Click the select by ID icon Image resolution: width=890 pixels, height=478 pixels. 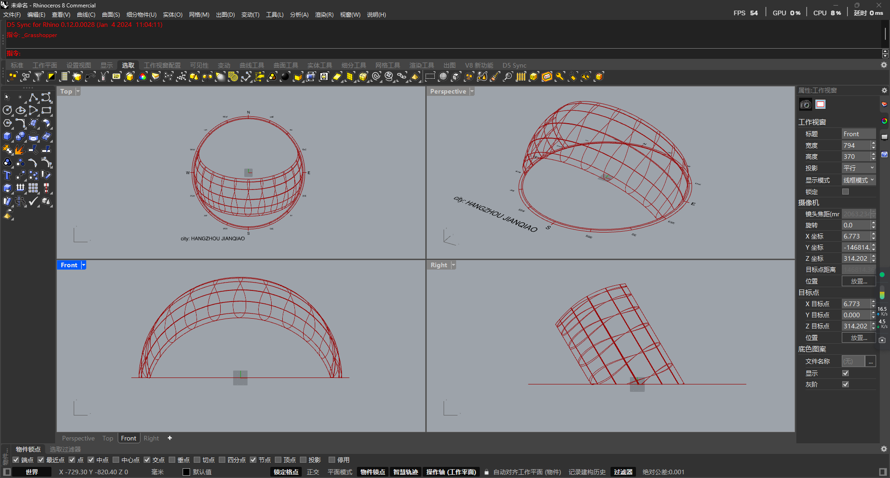pos(116,76)
